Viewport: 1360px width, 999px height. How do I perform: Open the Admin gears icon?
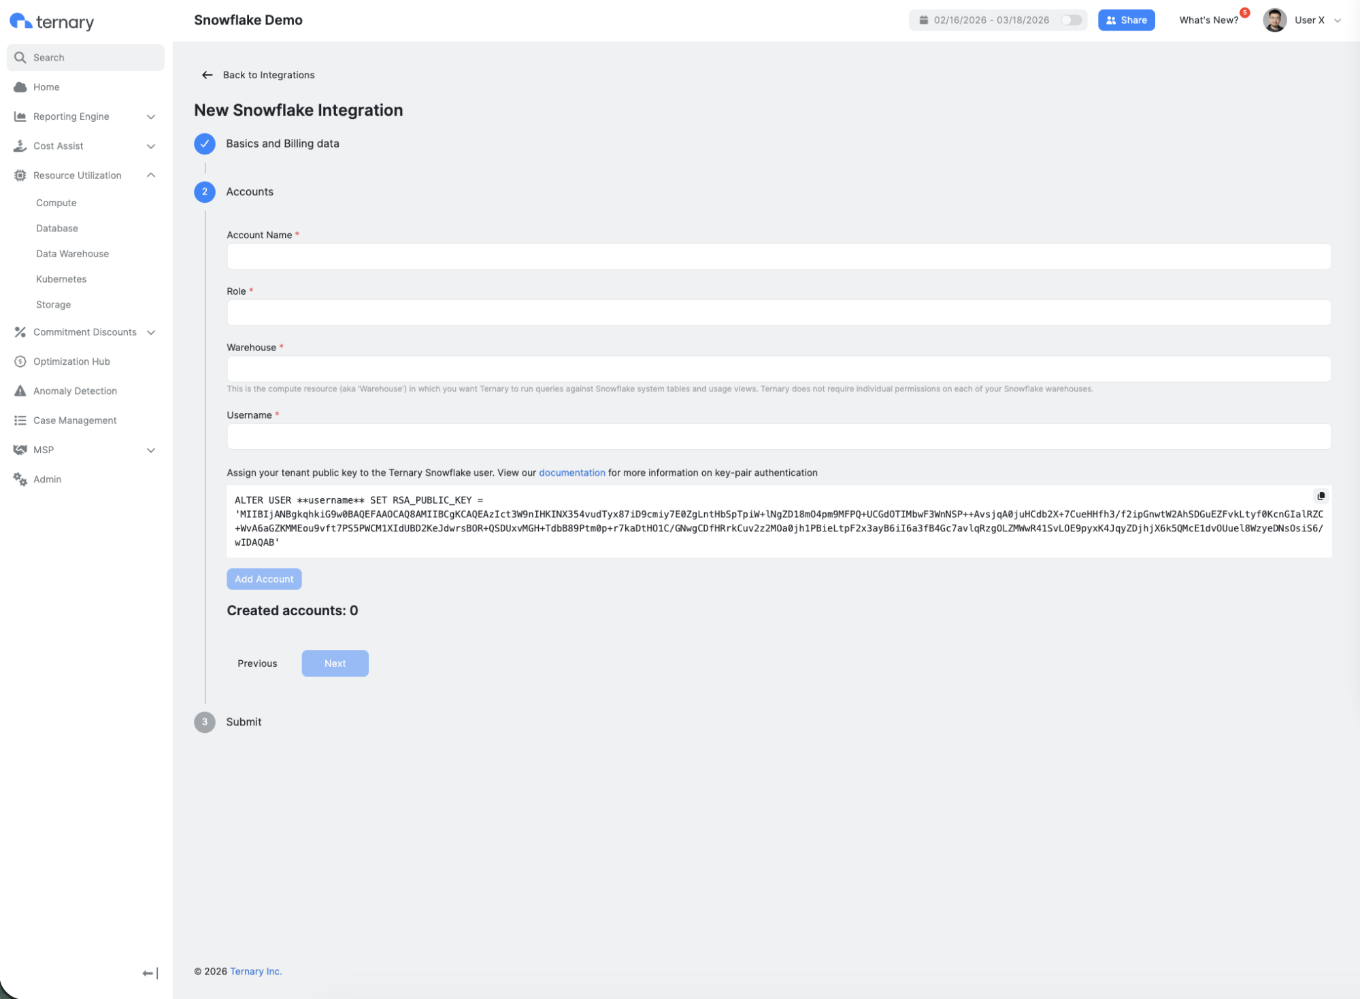pos(20,479)
